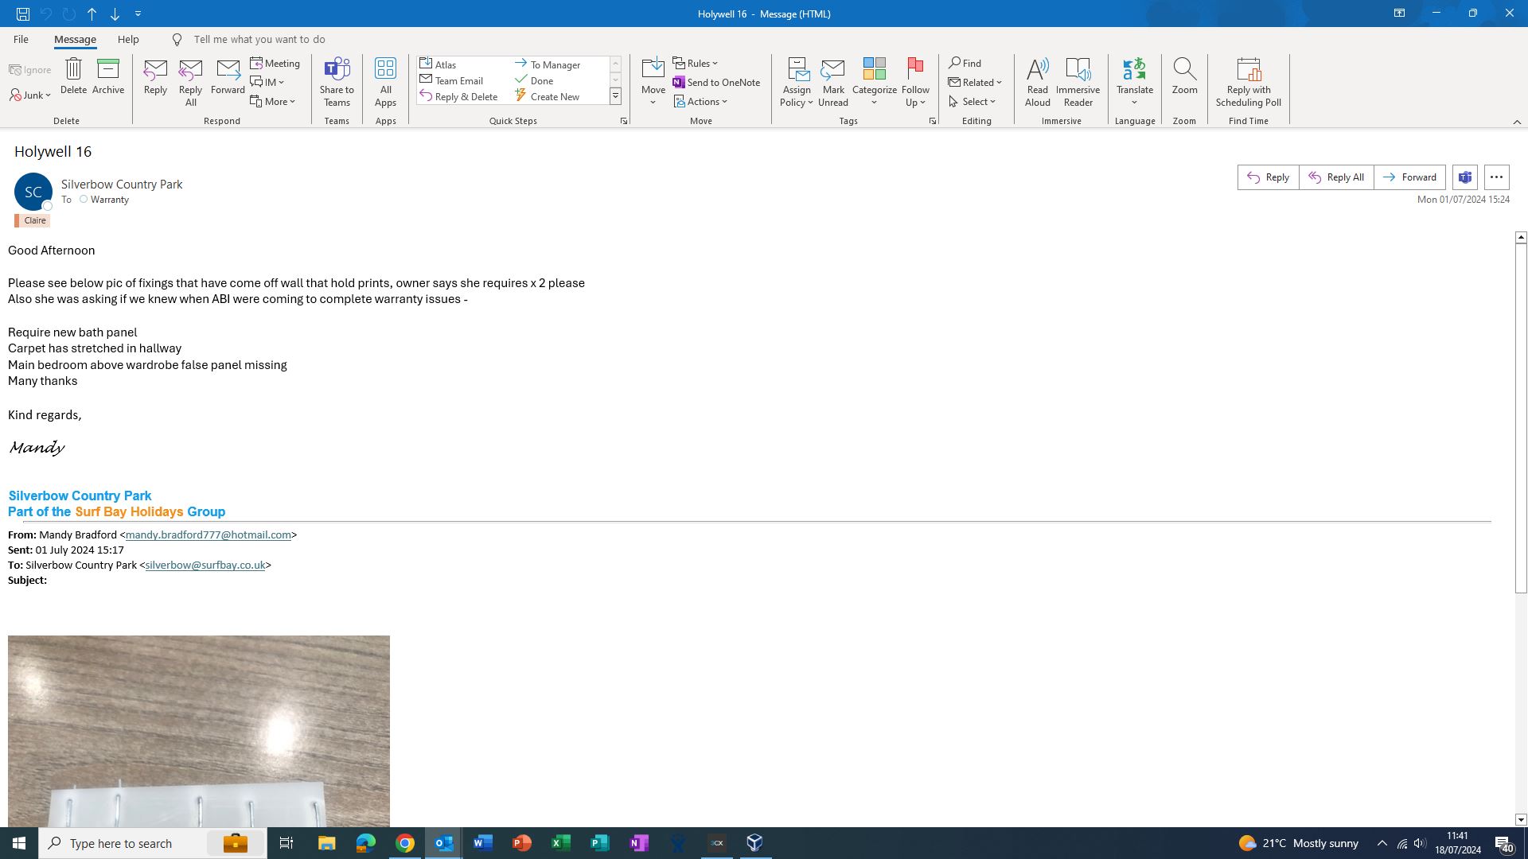Open the File menu tab
1528x859 pixels.
click(21, 39)
